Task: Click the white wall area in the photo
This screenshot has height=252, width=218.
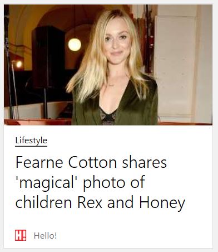Action: tap(176, 65)
